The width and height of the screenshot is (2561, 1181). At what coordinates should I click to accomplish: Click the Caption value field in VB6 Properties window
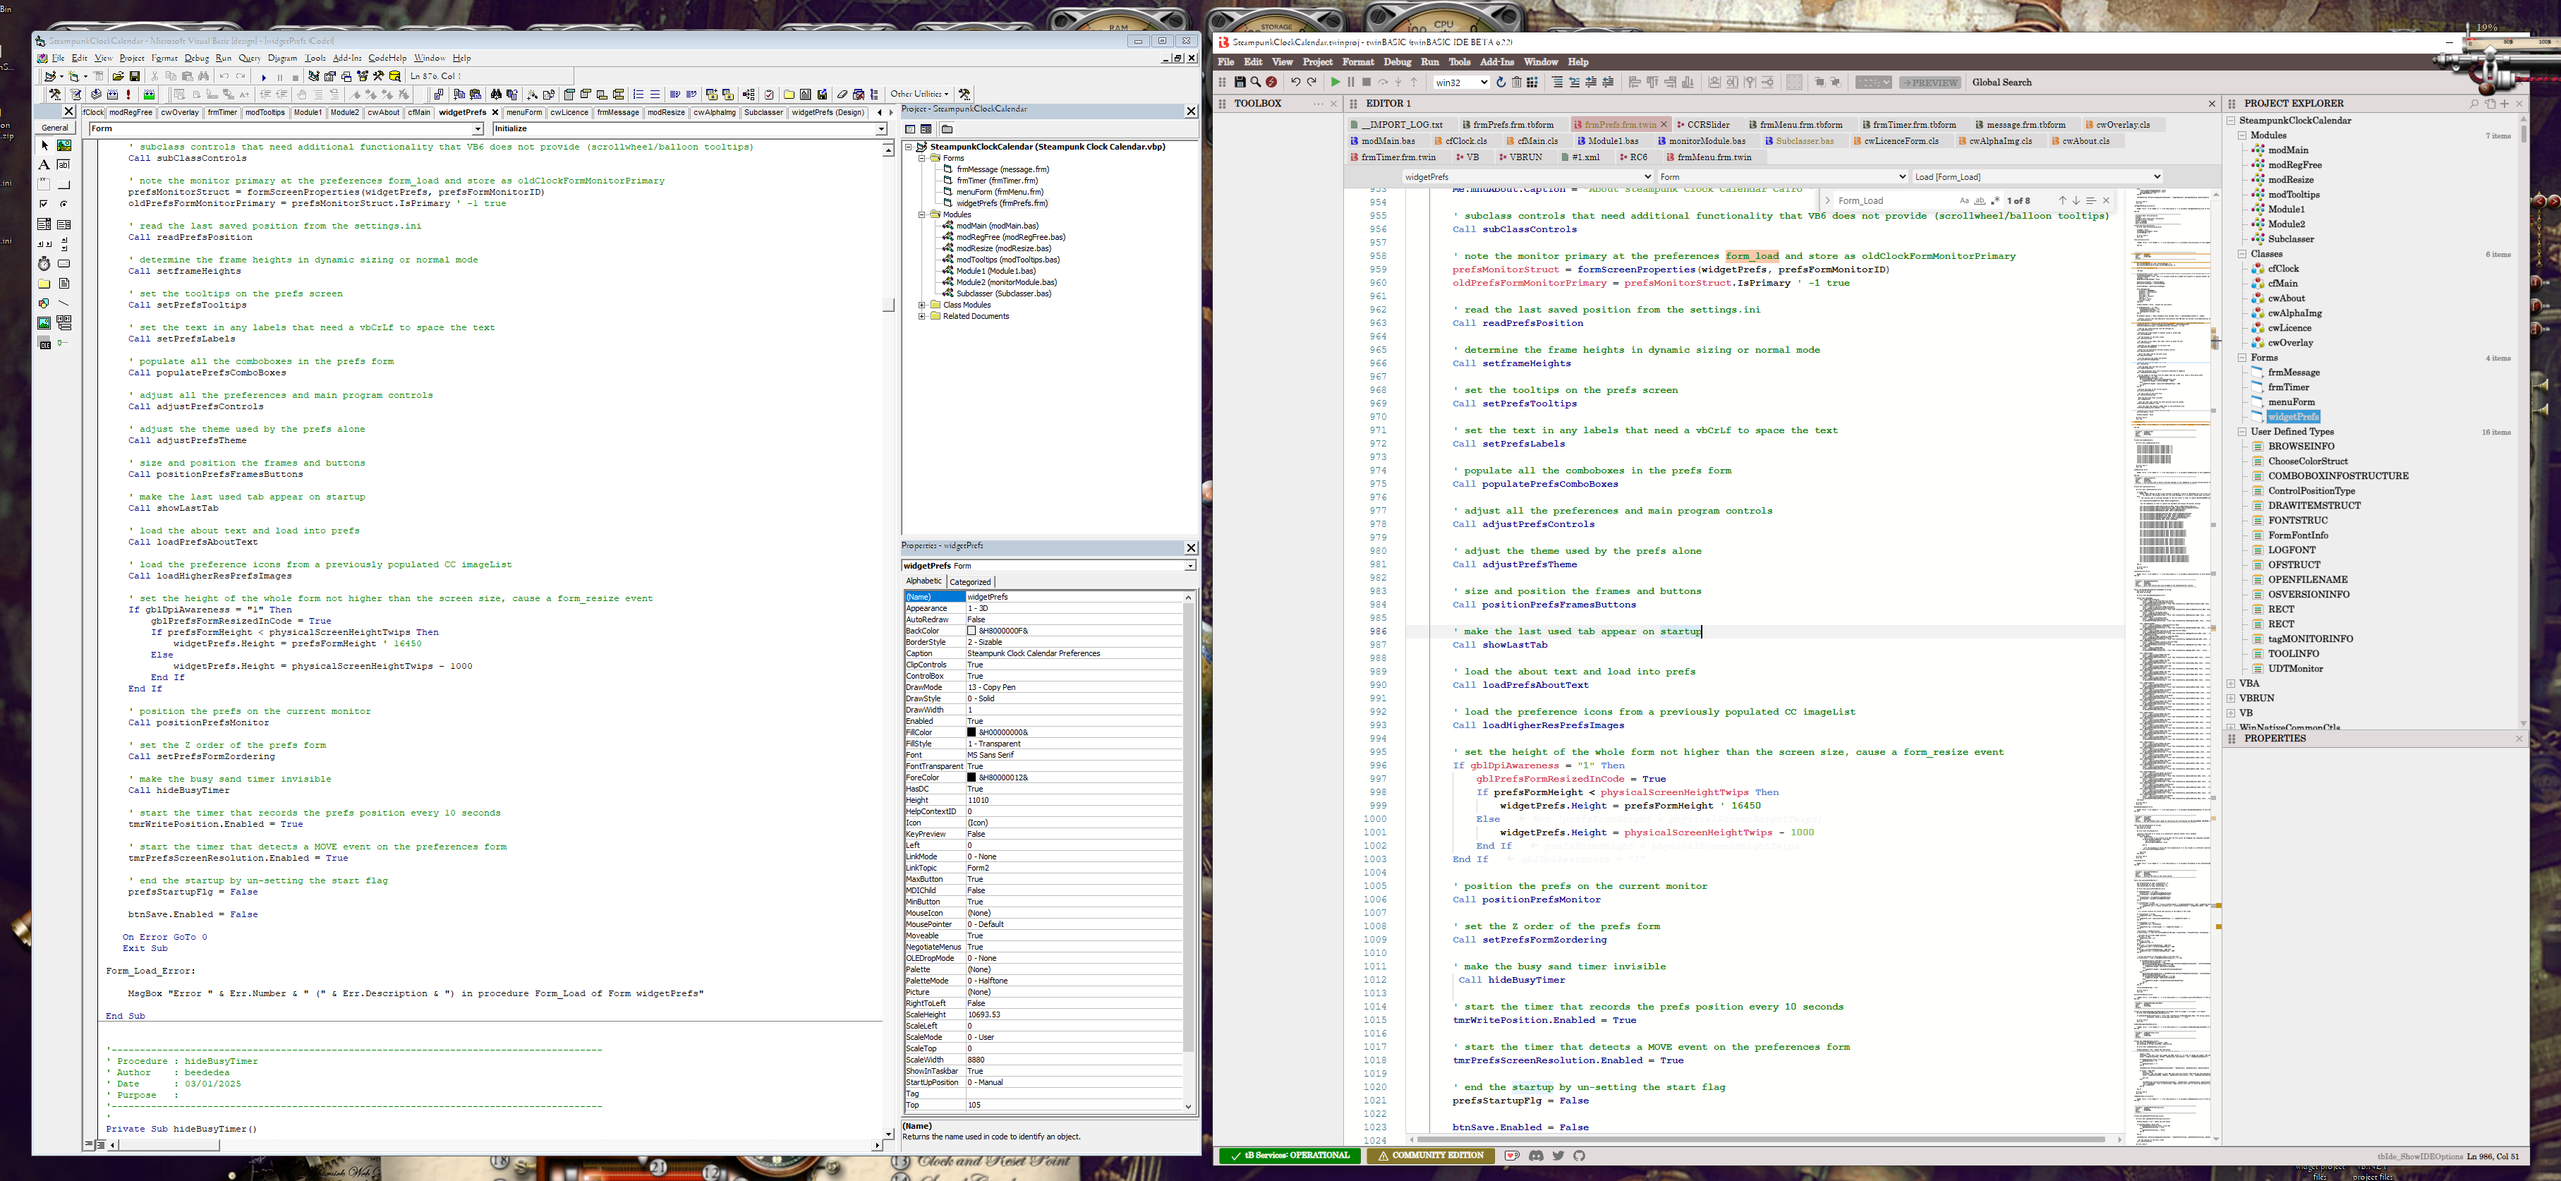[1034, 653]
